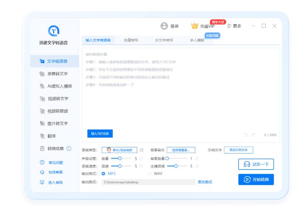Click the 实验功能 badge

click(212, 35)
